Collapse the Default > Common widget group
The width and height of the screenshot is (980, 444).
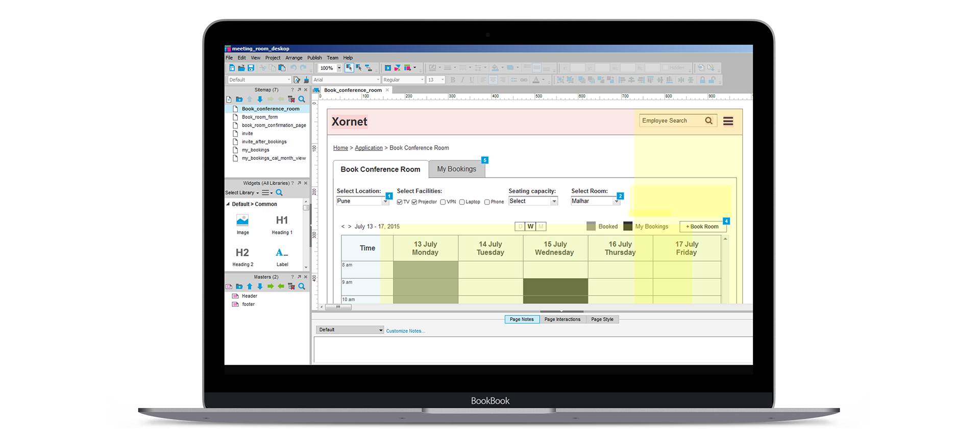coord(228,204)
